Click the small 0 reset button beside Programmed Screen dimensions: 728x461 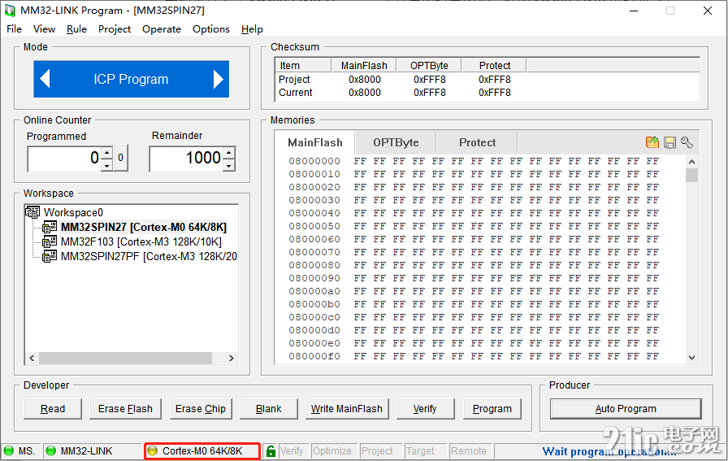coord(121,158)
